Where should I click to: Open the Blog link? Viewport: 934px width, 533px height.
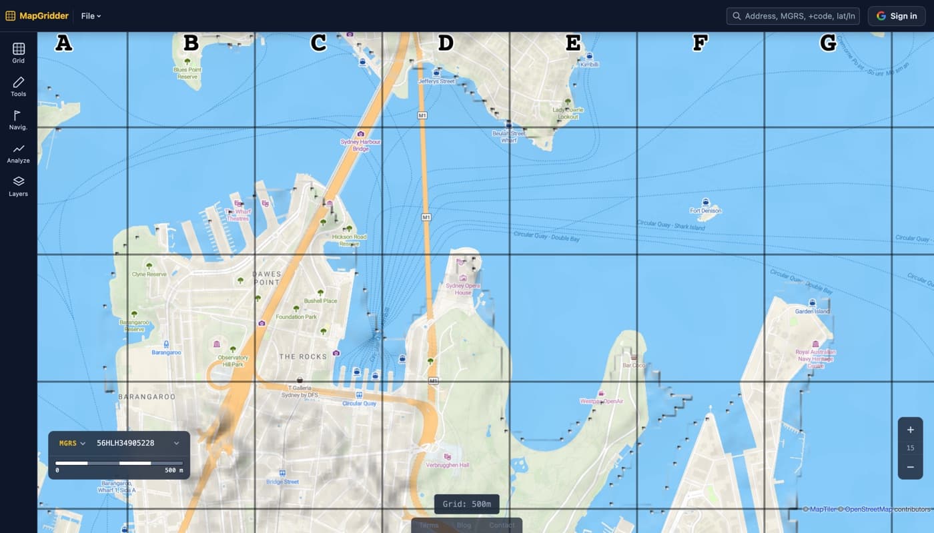(464, 525)
